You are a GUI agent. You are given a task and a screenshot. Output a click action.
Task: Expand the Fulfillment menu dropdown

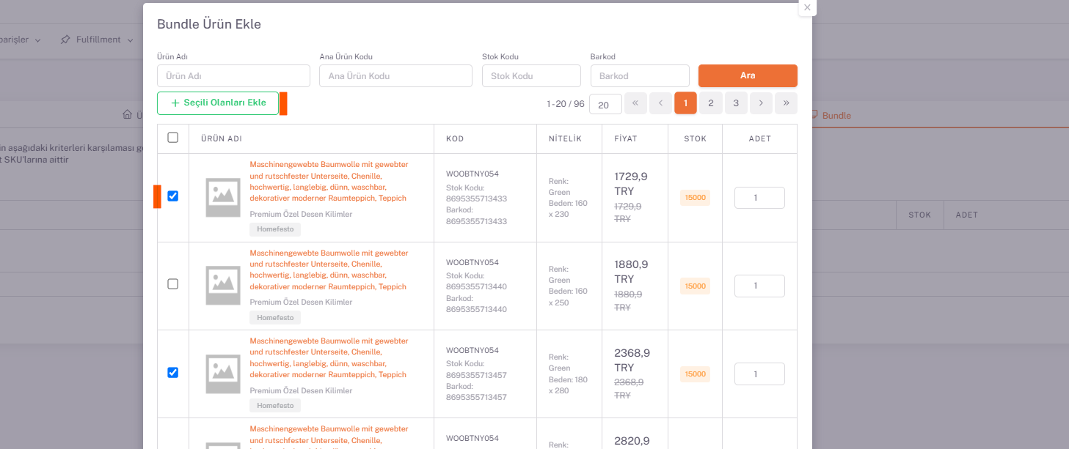click(x=98, y=40)
